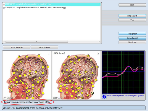Click the 2015/11/23 date label in image 2

[x=58, y=98]
